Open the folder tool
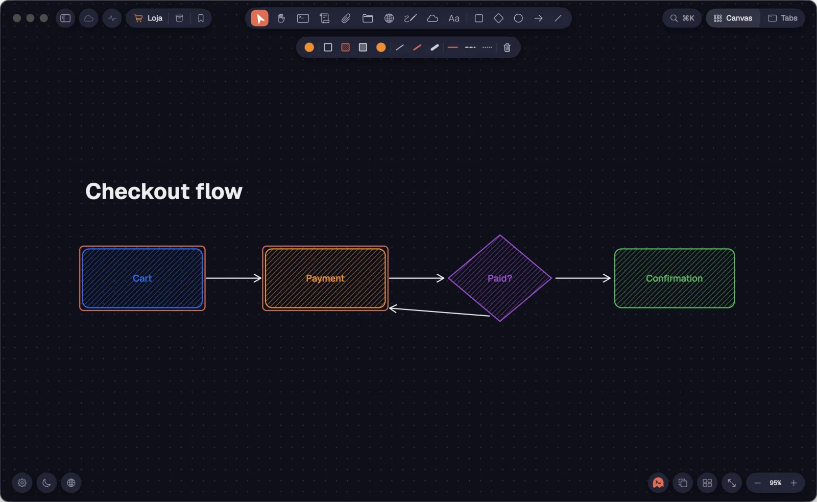Screen dimensions: 817x502 click(368, 18)
